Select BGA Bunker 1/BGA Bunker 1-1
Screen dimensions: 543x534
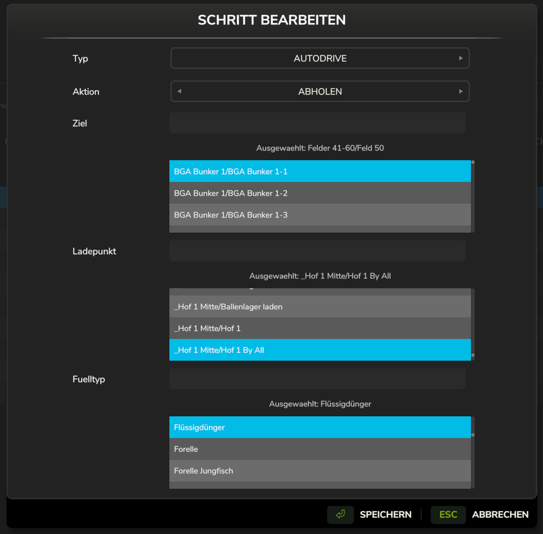(320, 171)
